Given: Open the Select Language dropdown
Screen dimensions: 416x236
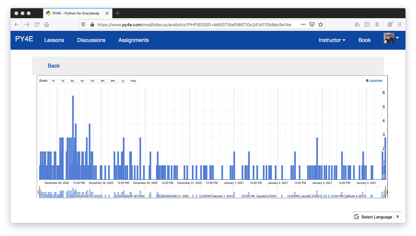Looking at the screenshot, I should click(377, 217).
